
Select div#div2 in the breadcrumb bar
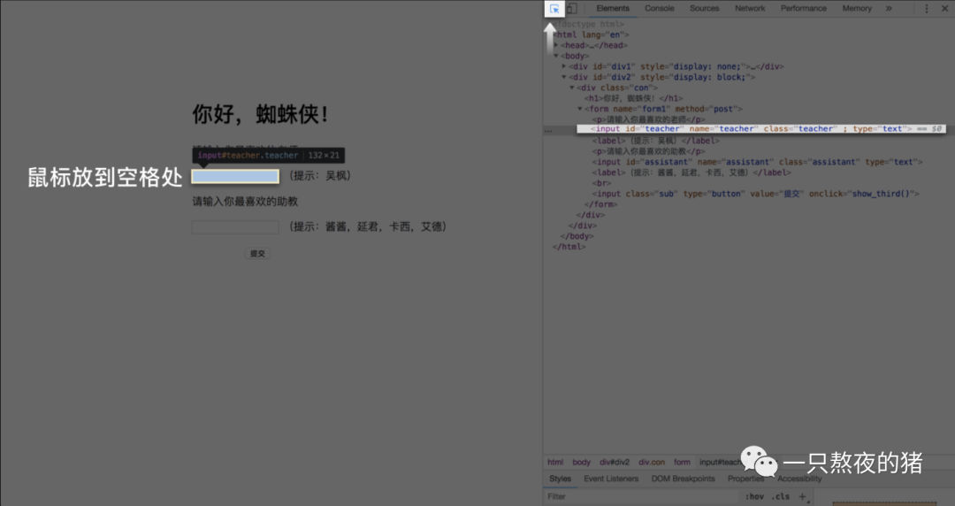pos(614,462)
